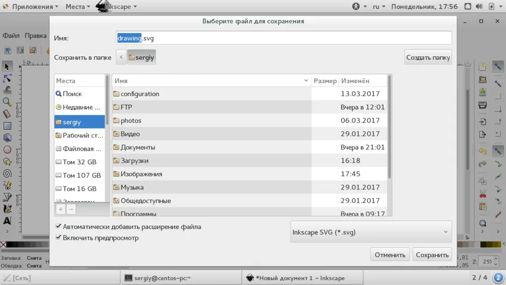Open the Загрузки folder in file list
Viewport: 506px width, 285px height.
click(134, 161)
